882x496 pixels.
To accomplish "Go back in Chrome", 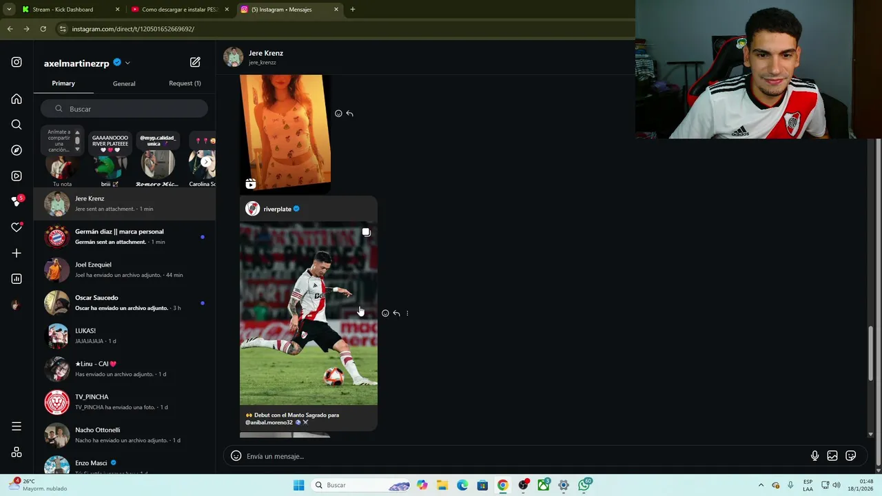I will [x=10, y=29].
